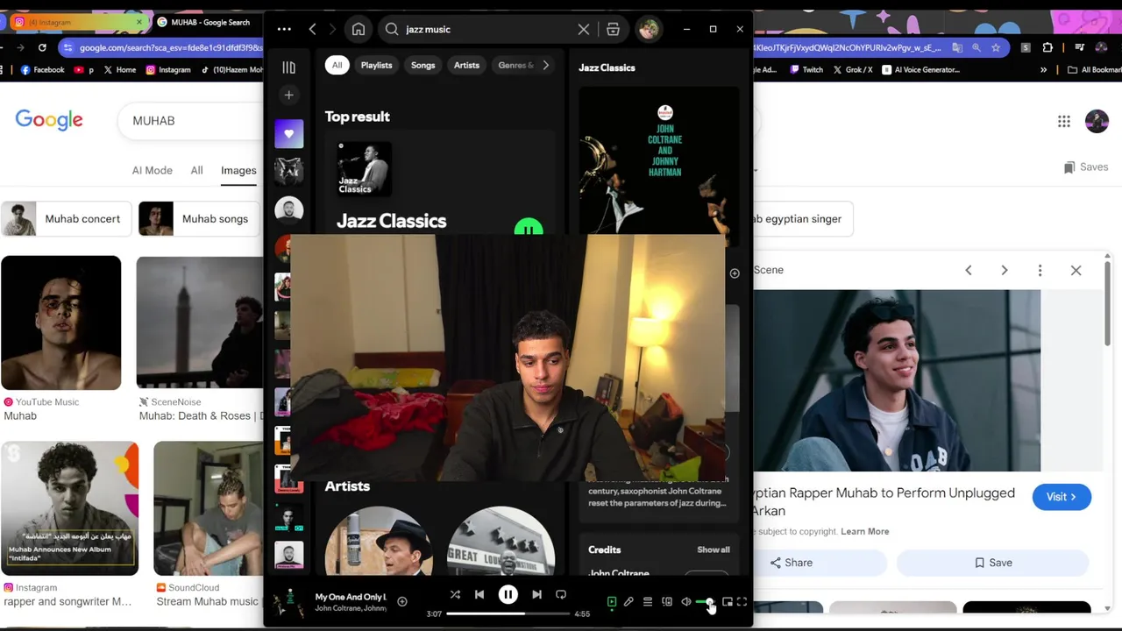1122x631 pixels.
Task: Show more filter chips arrow
Action: [545, 65]
